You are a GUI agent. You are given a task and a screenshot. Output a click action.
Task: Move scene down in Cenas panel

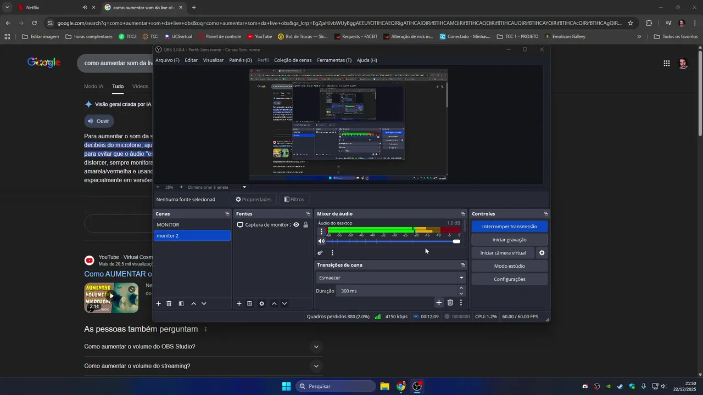tap(204, 303)
